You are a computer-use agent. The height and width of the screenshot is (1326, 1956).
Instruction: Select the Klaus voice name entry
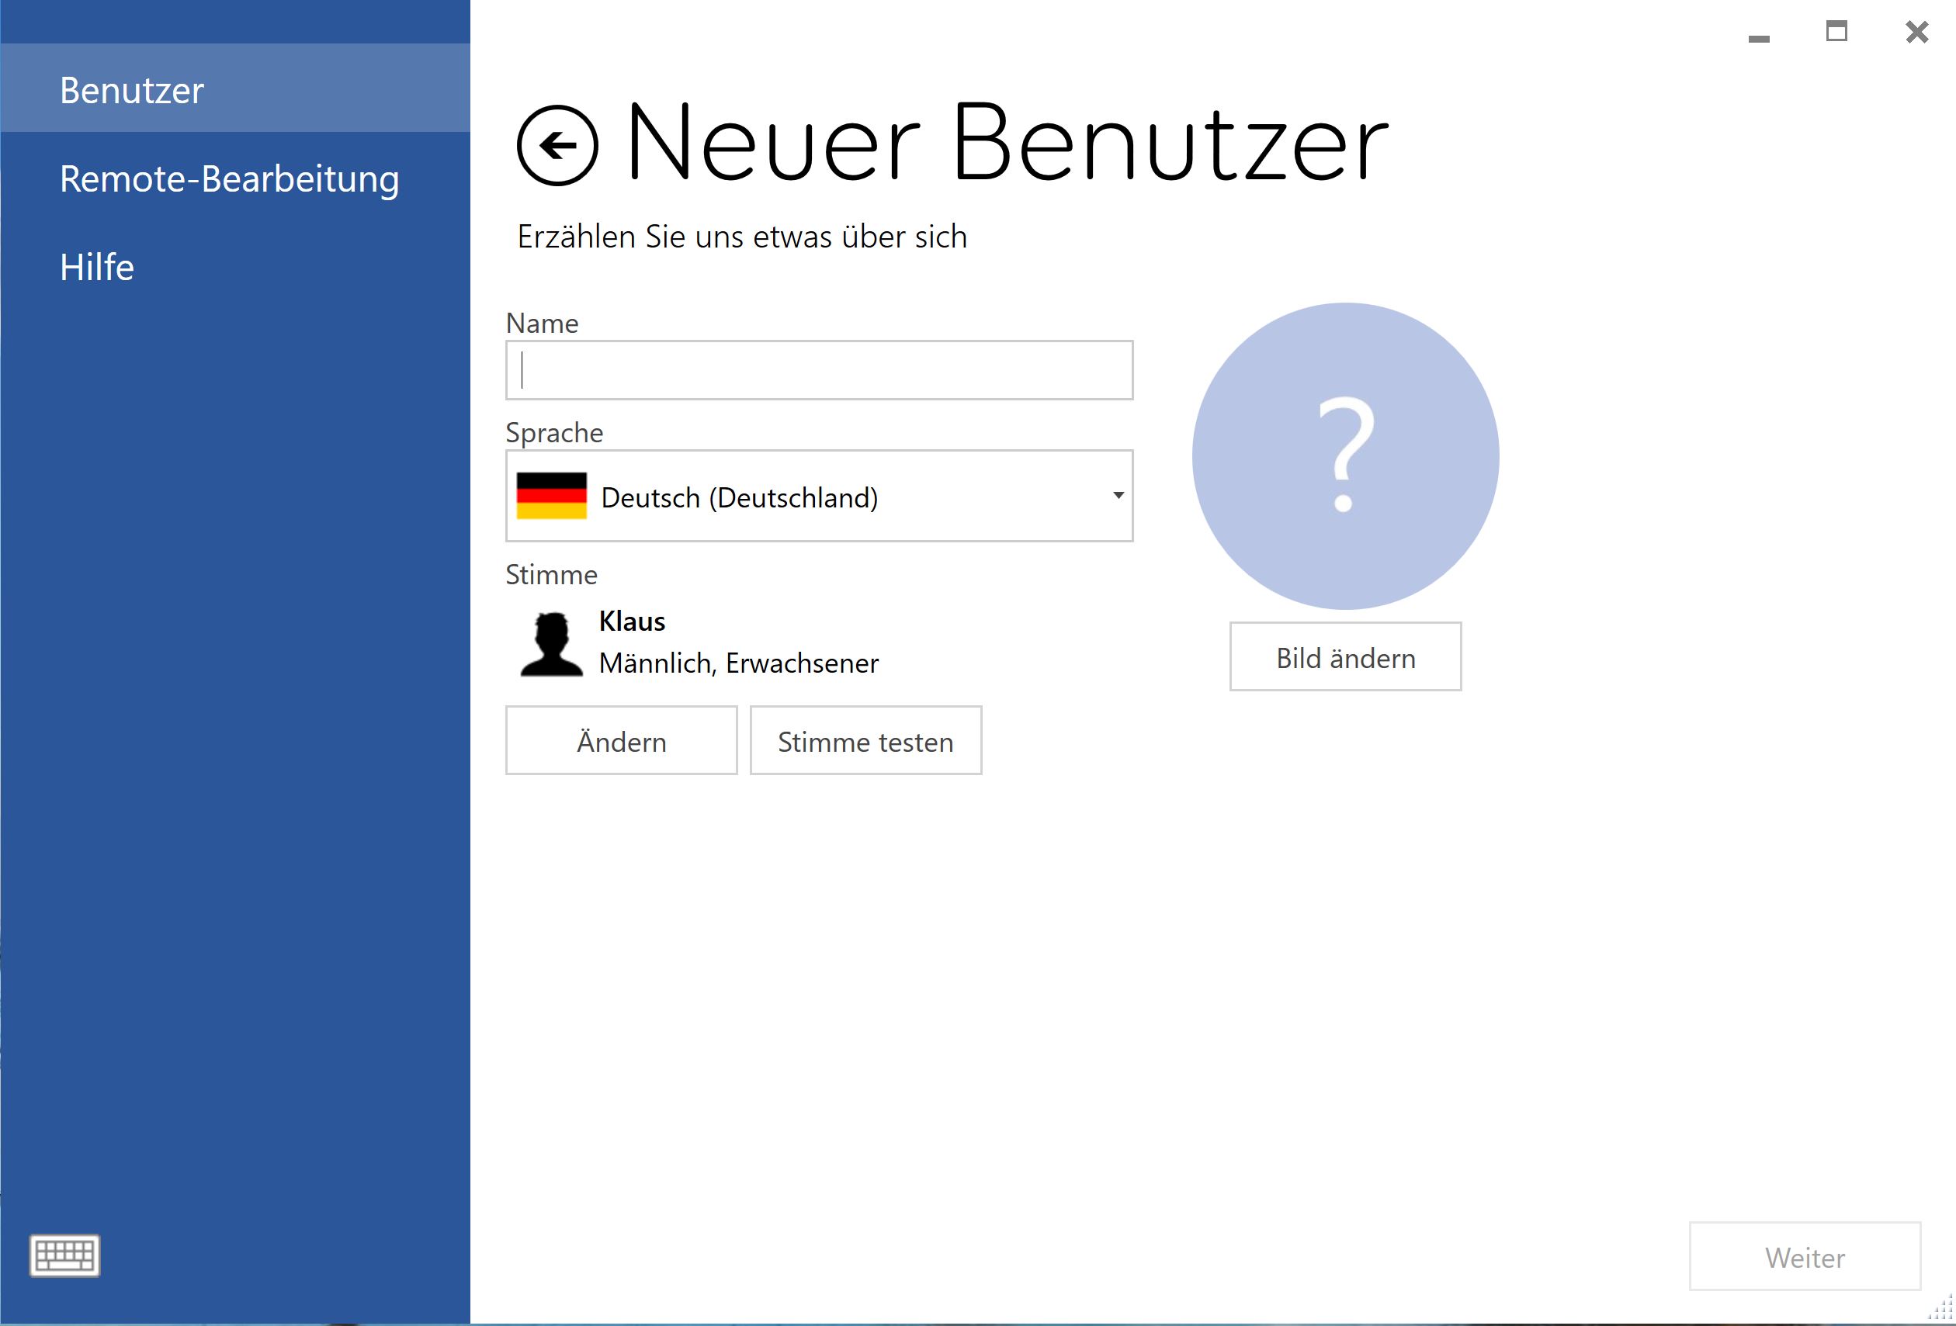click(632, 621)
